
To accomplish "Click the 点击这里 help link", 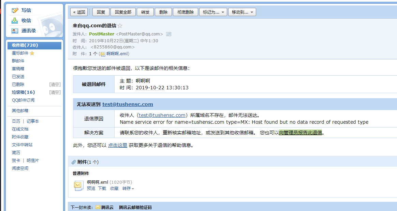I will tap(117, 146).
